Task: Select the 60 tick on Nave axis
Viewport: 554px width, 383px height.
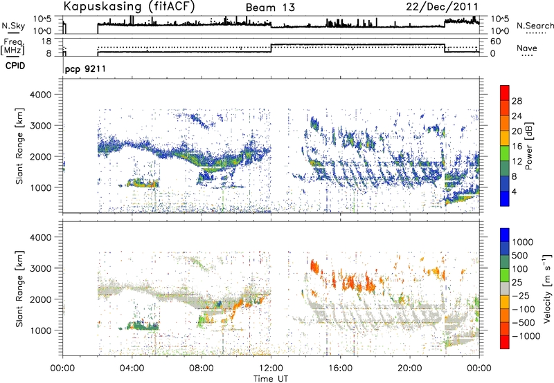Action: tap(496, 41)
